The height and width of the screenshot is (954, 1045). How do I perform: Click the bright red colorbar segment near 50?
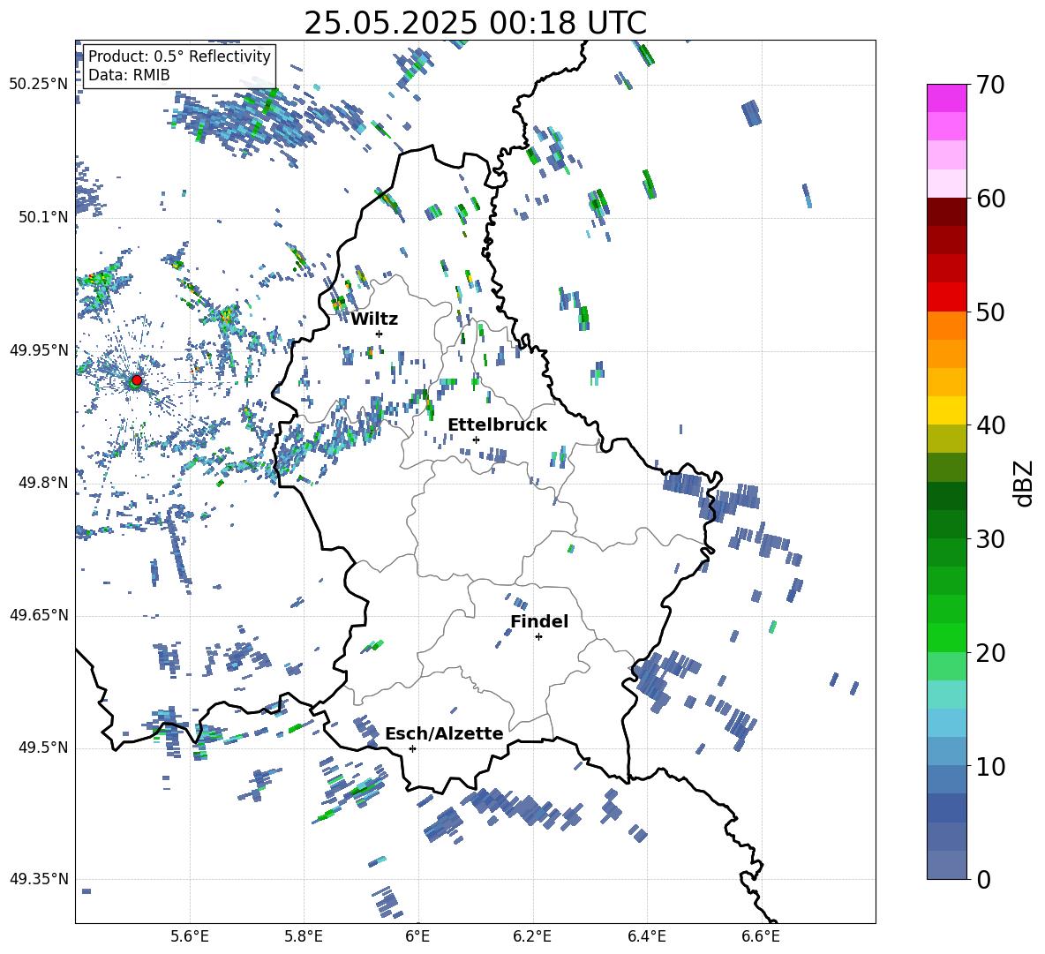946,297
